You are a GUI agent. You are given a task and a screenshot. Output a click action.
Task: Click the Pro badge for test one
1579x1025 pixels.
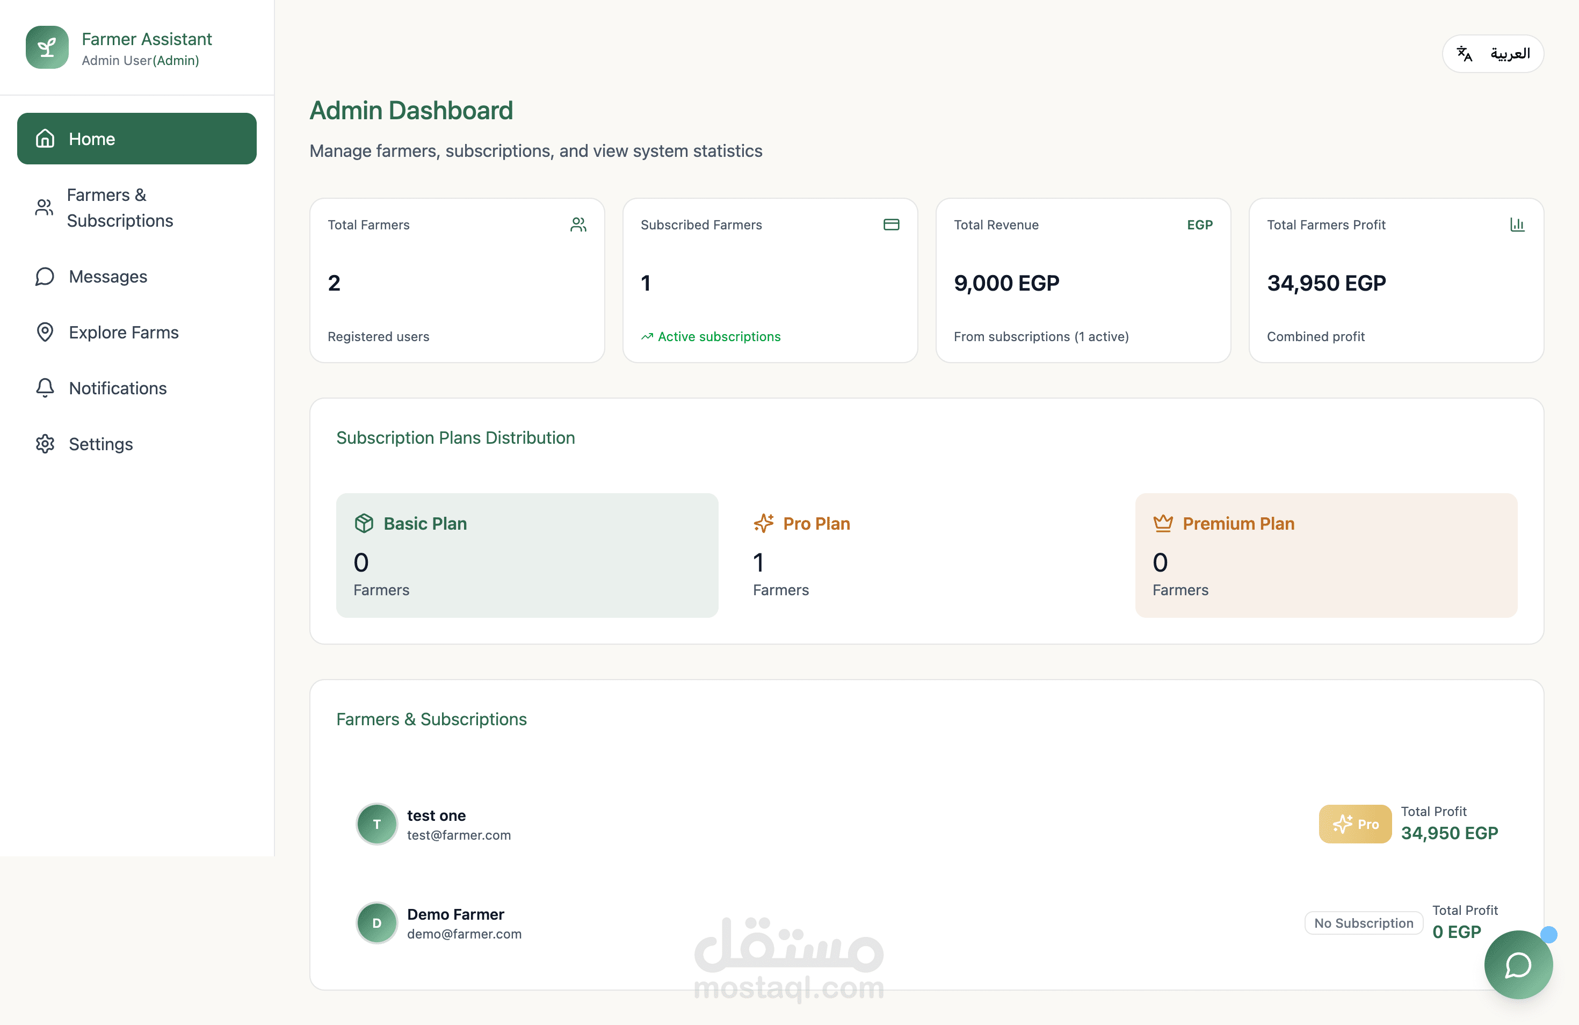coord(1355,824)
